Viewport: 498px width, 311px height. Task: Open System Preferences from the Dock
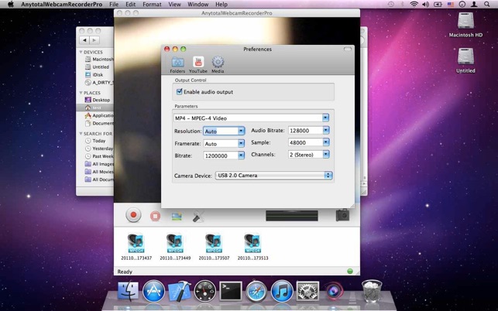coord(307,291)
